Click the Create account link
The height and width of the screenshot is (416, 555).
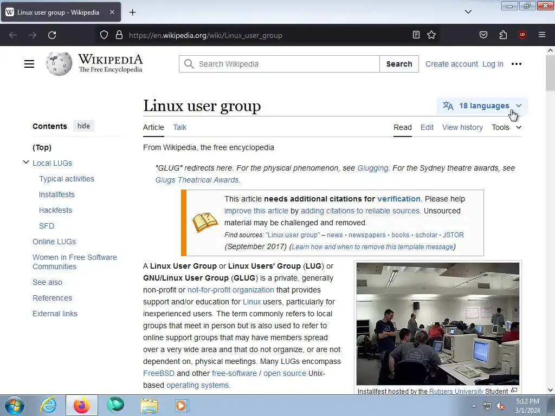pyautogui.click(x=451, y=64)
